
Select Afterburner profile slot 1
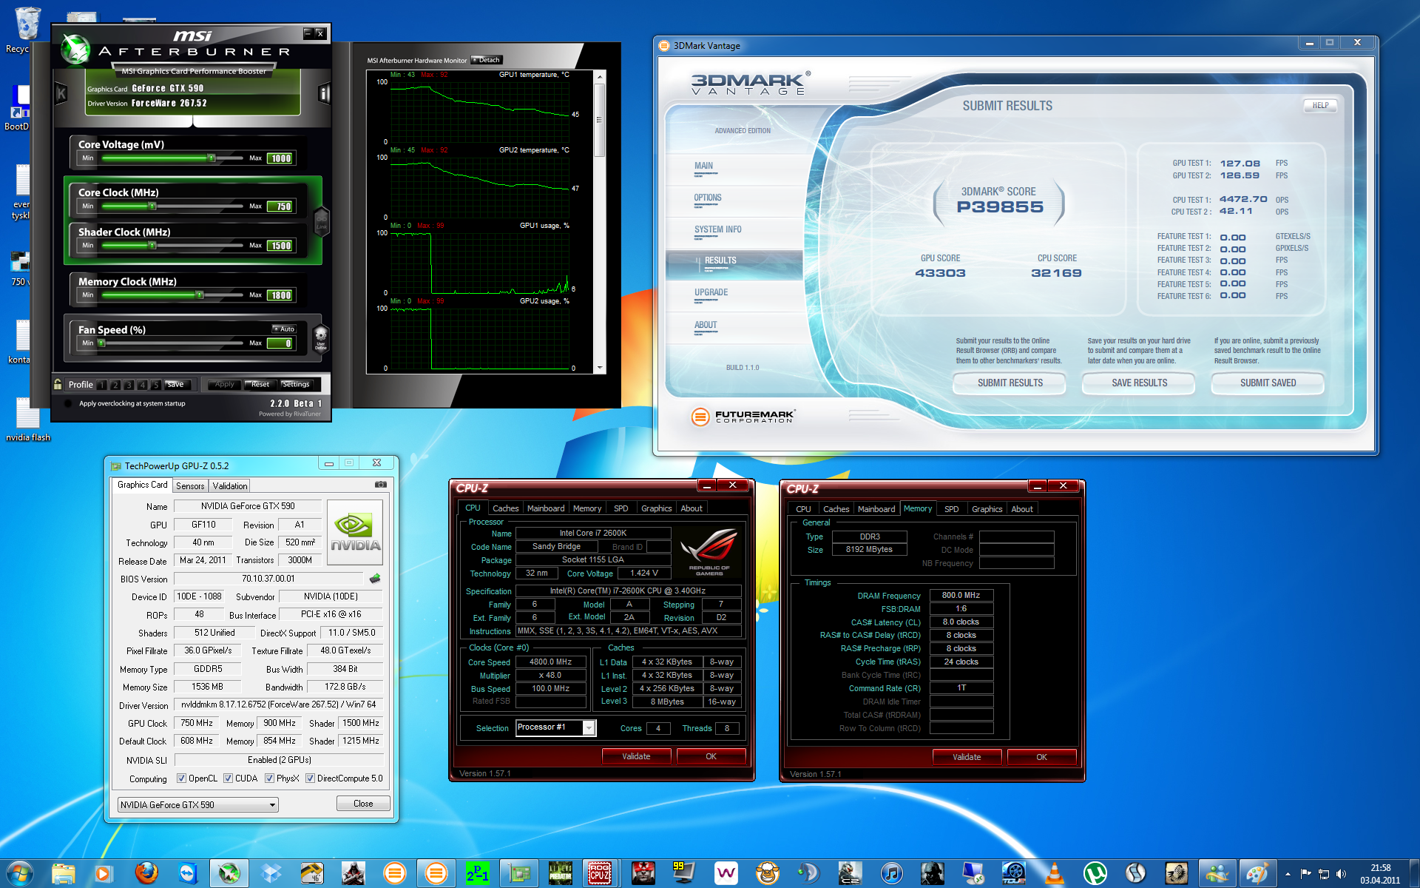click(x=102, y=385)
